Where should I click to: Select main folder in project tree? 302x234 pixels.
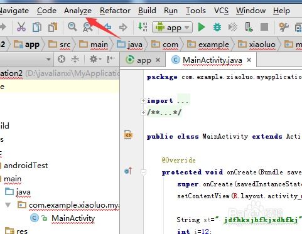pos(13,179)
